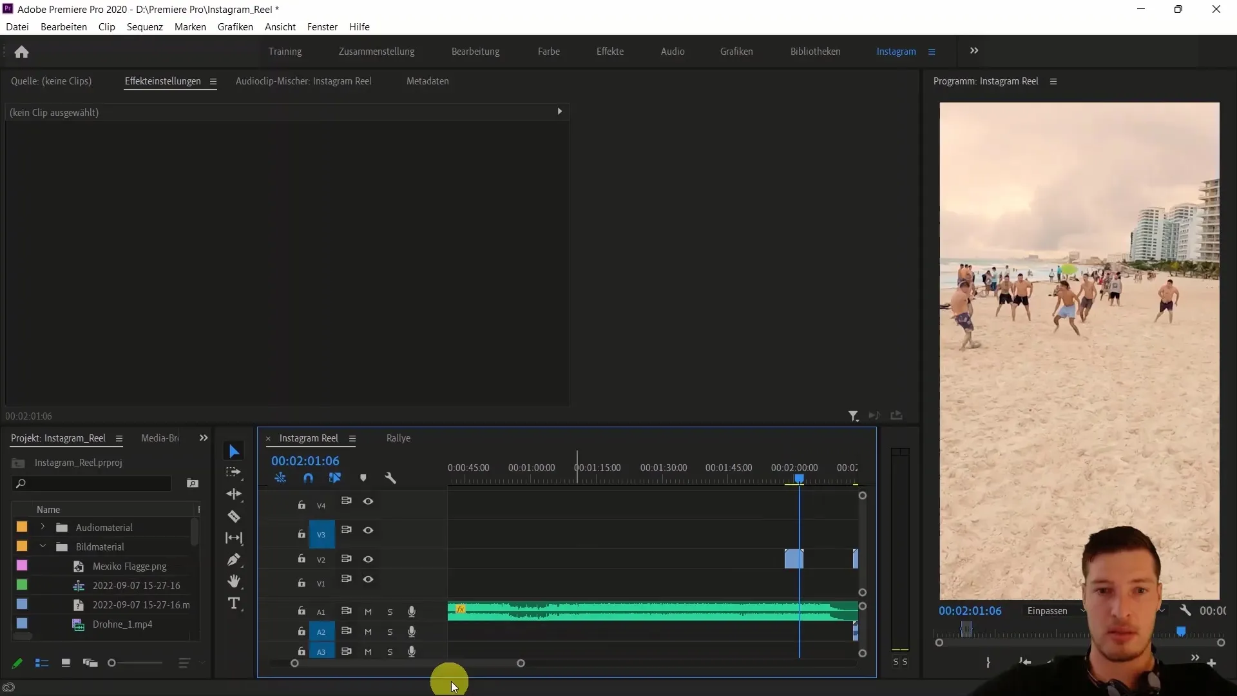Expand the effect controls timeline arrow
Image resolution: width=1237 pixels, height=696 pixels.
pos(559,111)
